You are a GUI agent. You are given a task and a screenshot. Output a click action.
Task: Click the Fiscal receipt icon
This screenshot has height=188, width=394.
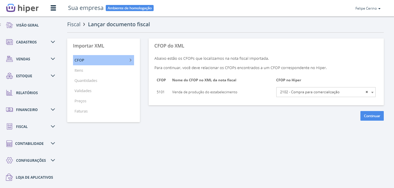[9, 126]
